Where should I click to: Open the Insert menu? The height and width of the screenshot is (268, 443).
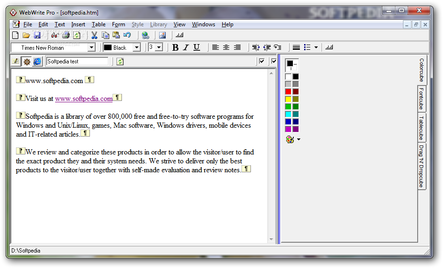(78, 24)
